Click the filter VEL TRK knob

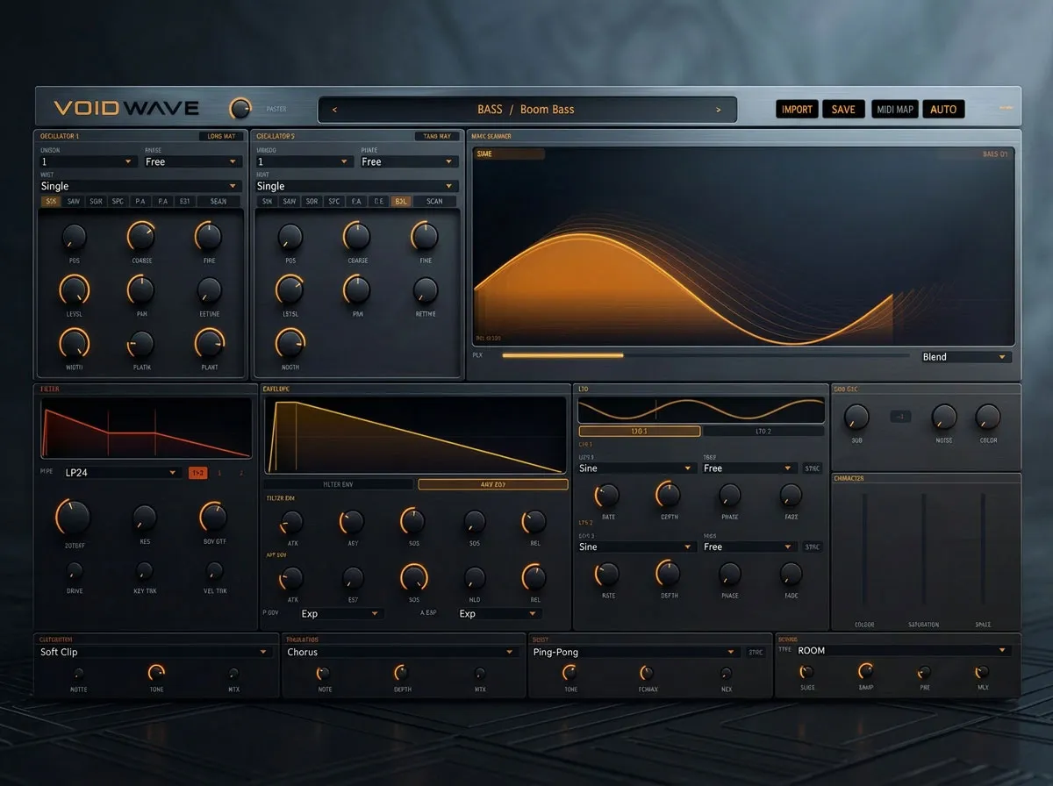[214, 572]
